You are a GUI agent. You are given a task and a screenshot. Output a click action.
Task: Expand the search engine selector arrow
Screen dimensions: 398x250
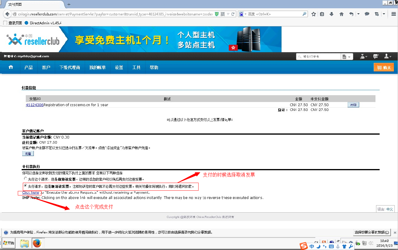245,14
